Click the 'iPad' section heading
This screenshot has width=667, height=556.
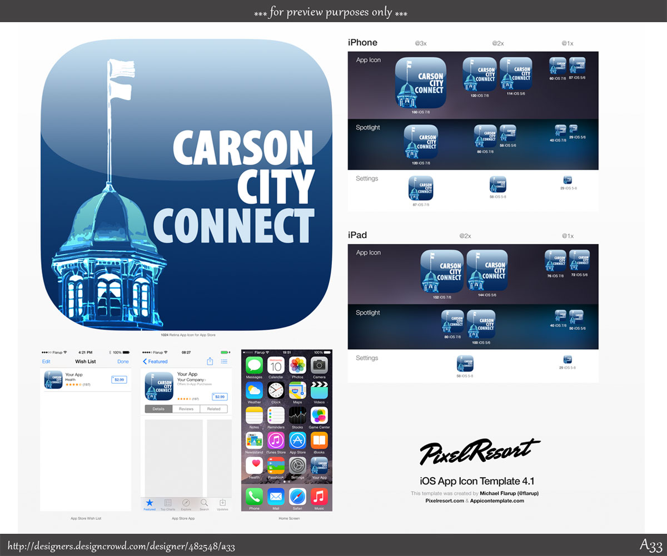(x=357, y=235)
